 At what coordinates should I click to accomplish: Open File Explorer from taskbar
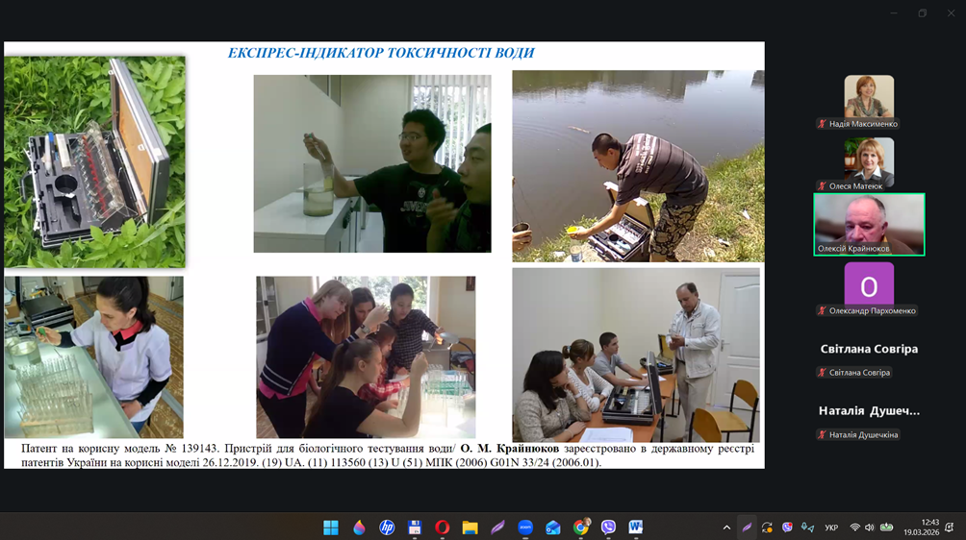click(470, 527)
